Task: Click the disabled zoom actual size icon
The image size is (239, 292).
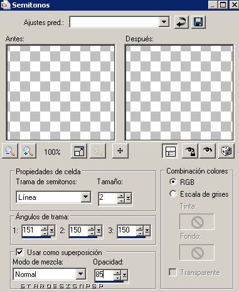Action: pyautogui.click(x=97, y=151)
